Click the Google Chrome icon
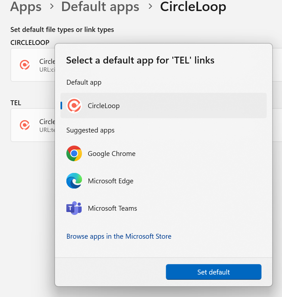This screenshot has height=297, width=282. click(74, 154)
